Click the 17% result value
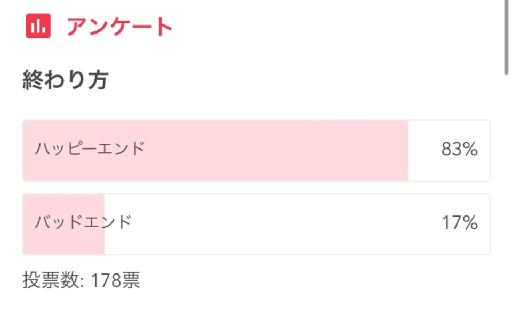Viewport: 512px width, 315px height. click(x=460, y=223)
